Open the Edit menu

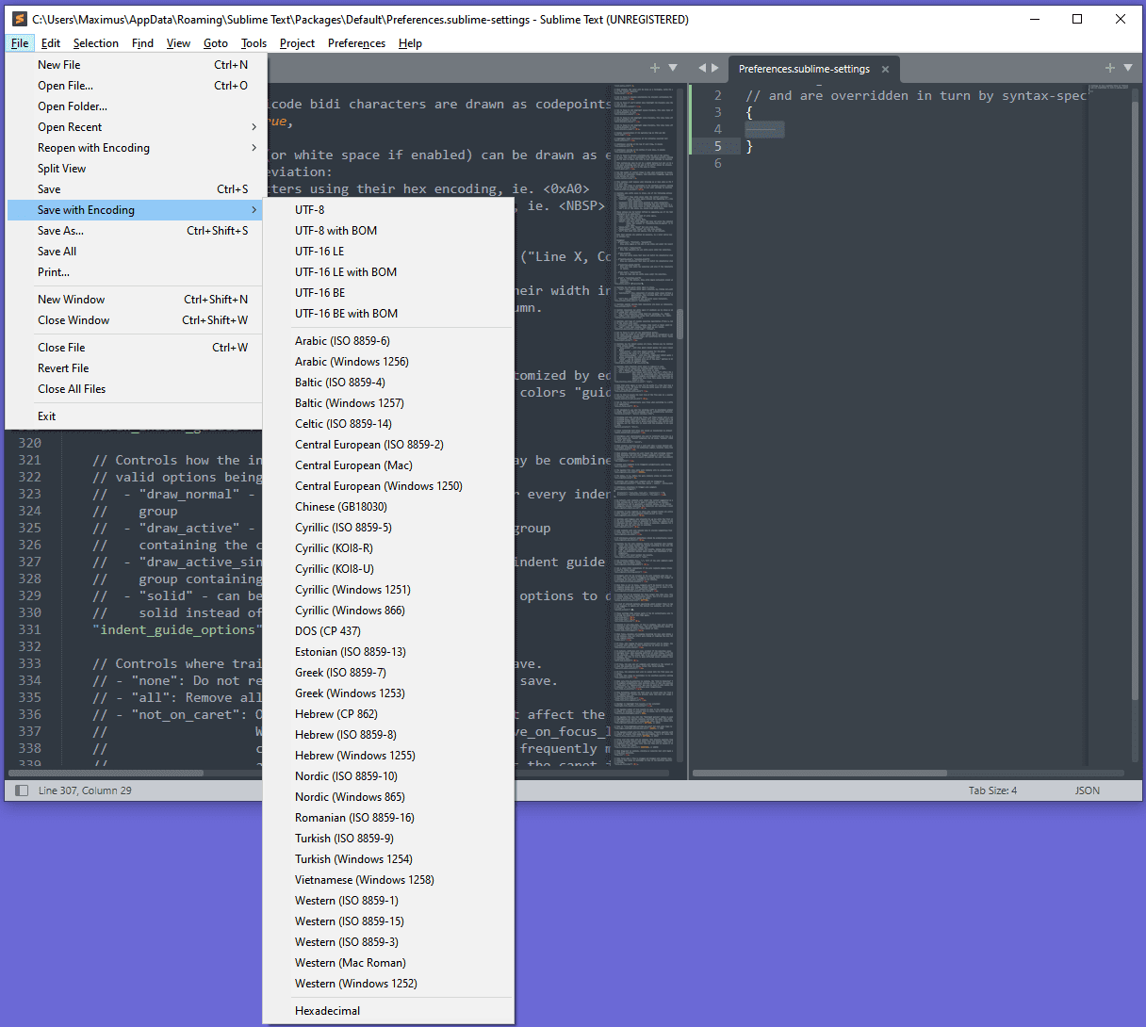51,43
